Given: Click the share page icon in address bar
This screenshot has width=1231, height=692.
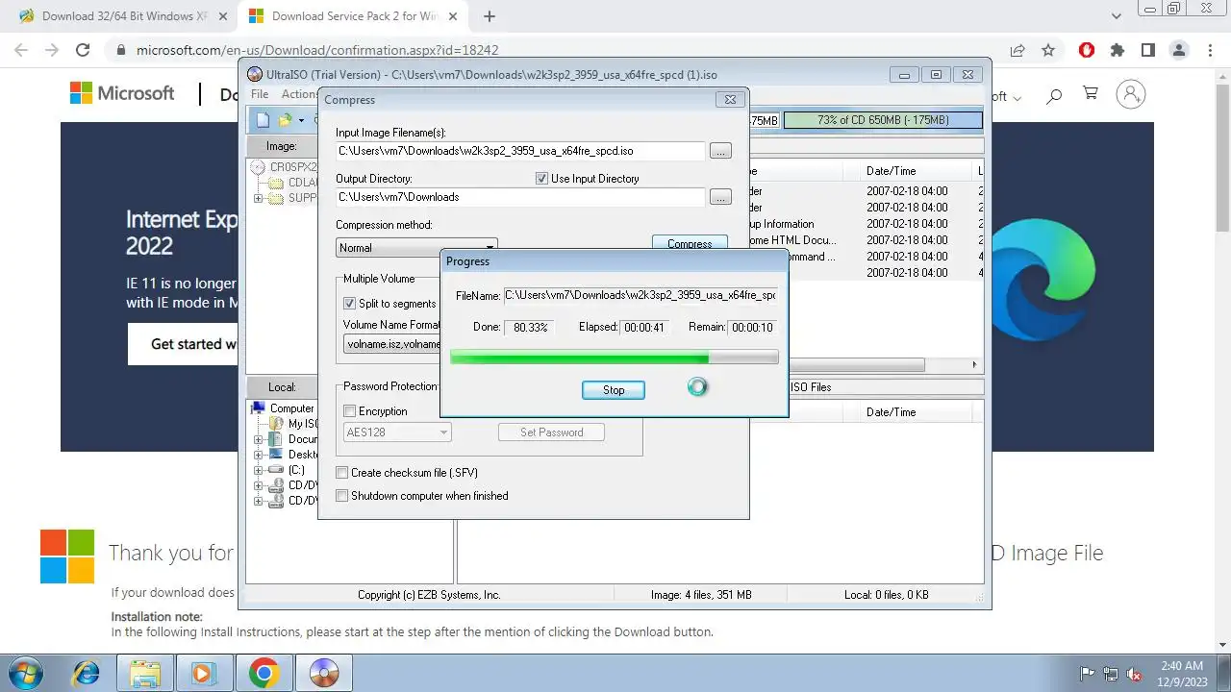Looking at the screenshot, I should click(1017, 50).
